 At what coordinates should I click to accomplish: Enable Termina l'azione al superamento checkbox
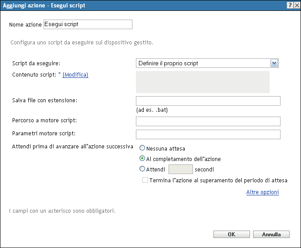click(x=145, y=180)
